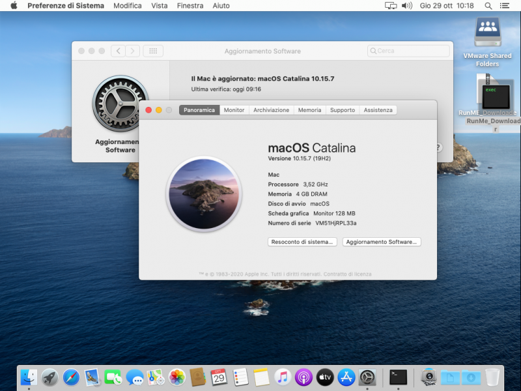Open the Apple menu
This screenshot has height=391, width=521.
(x=14, y=6)
